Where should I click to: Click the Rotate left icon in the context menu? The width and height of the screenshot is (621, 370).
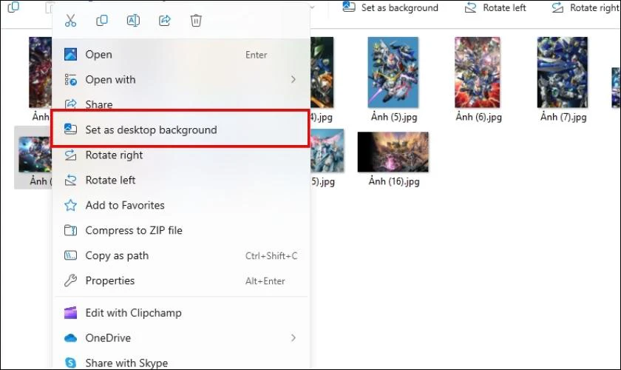click(x=70, y=180)
